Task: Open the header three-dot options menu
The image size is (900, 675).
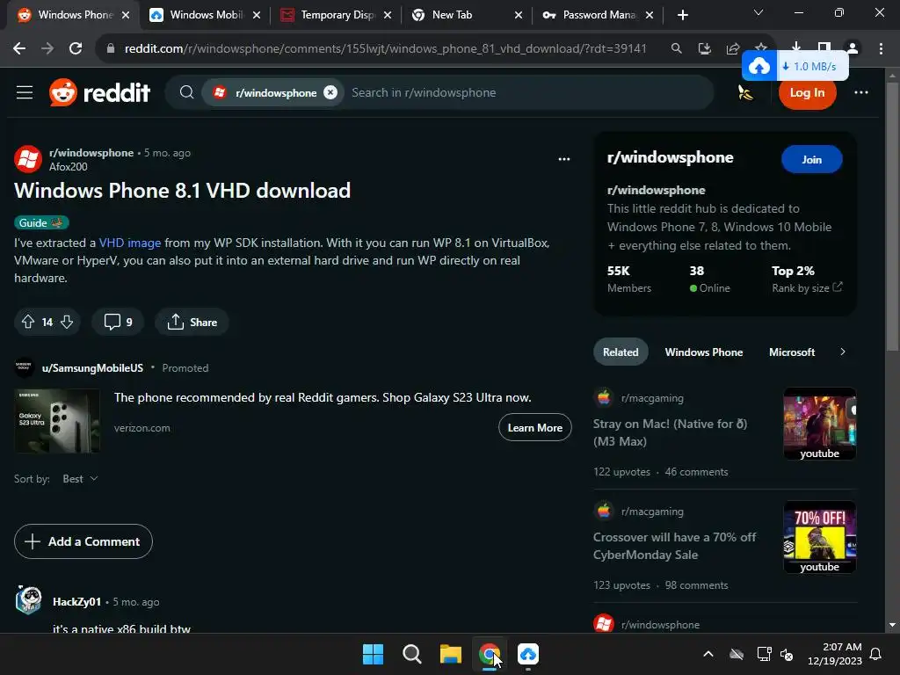Action: tap(861, 92)
